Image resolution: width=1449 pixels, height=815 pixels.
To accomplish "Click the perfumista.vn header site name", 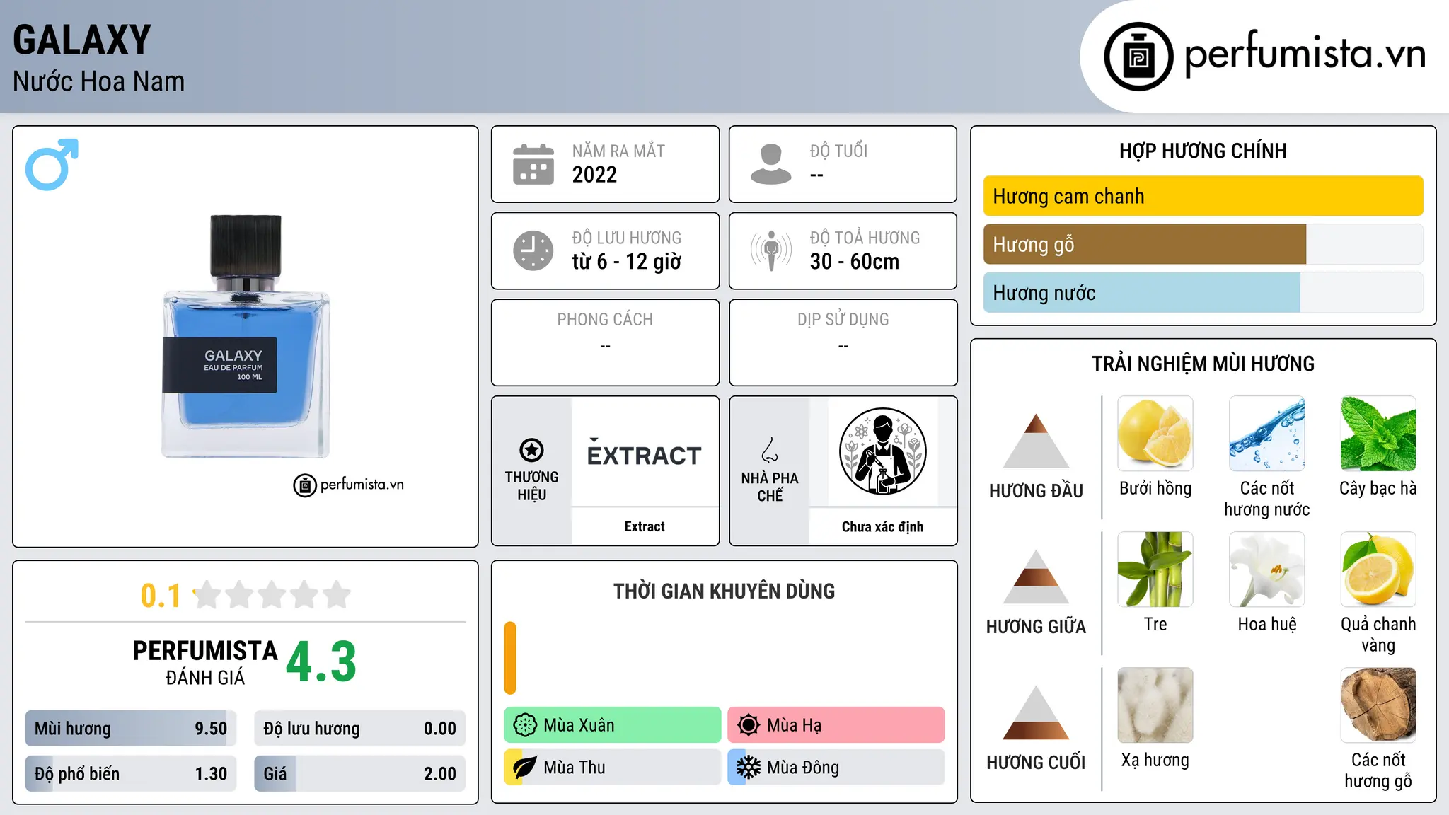I will (x=1305, y=54).
